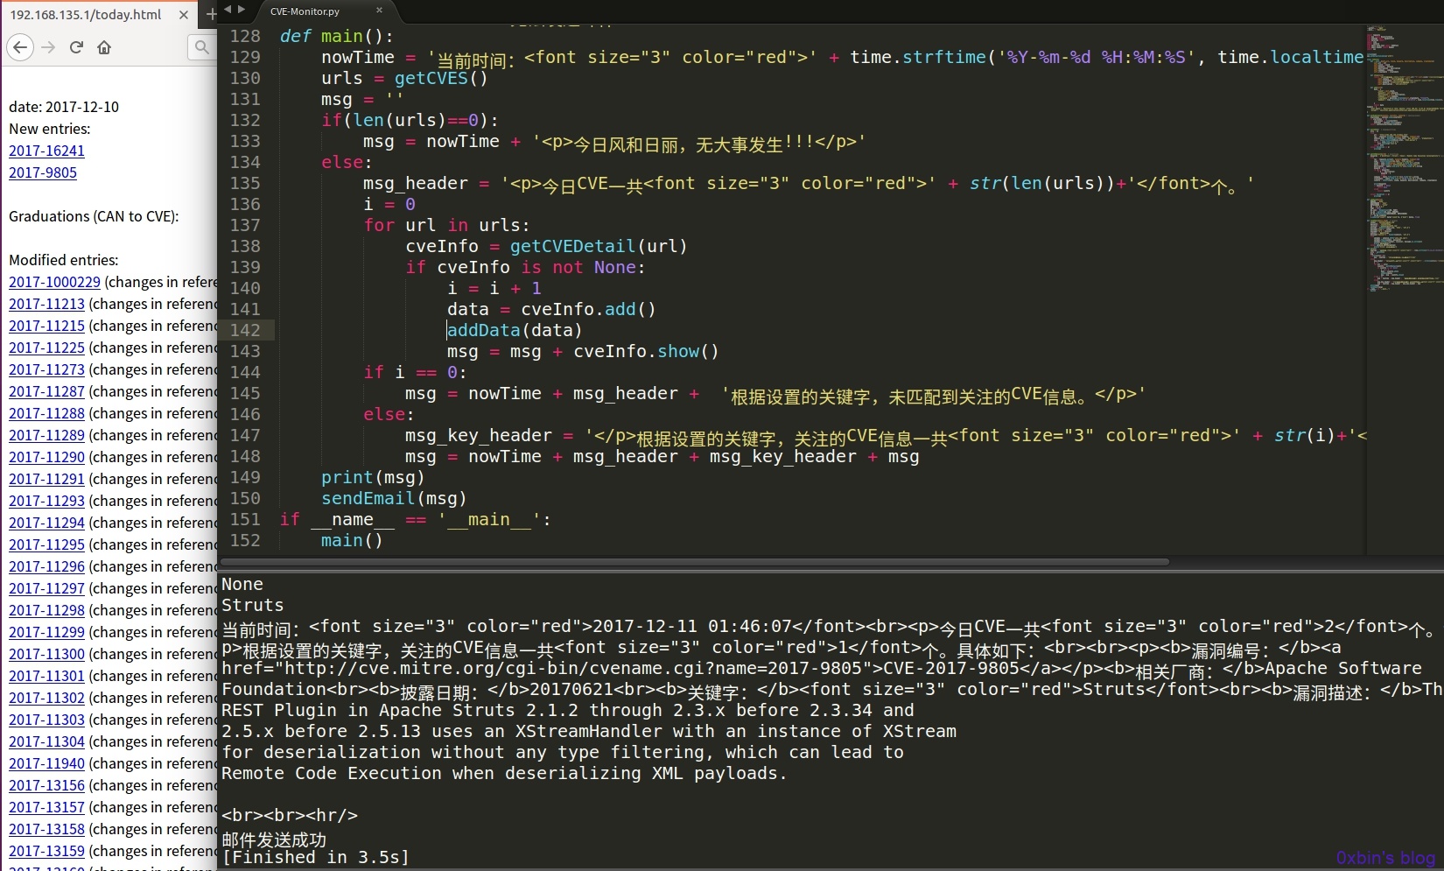Click 'print(msg)' statement in code
1444x871 pixels.
(373, 477)
